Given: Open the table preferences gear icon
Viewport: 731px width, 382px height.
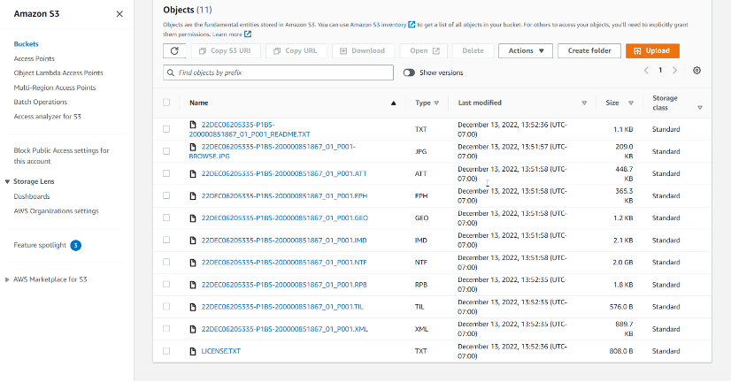Looking at the screenshot, I should click(696, 71).
